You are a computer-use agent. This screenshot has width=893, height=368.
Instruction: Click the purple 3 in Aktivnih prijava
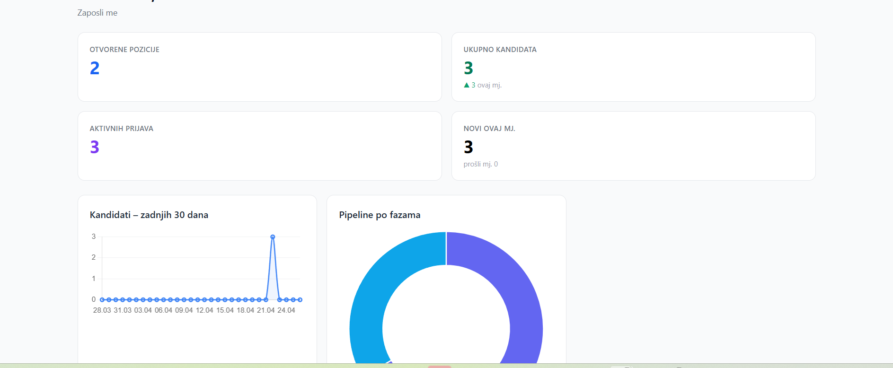click(95, 147)
